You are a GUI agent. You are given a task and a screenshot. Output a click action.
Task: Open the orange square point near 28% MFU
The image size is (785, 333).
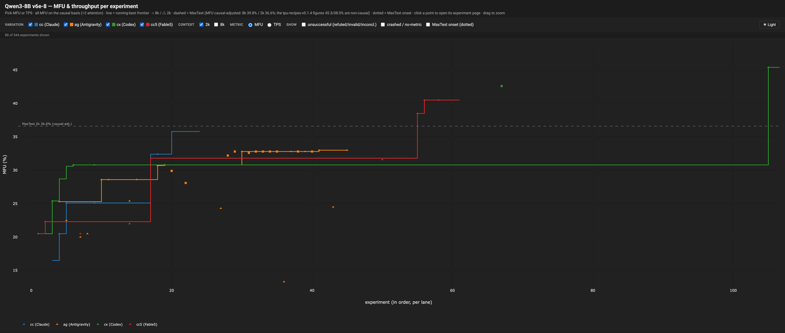(x=186, y=183)
